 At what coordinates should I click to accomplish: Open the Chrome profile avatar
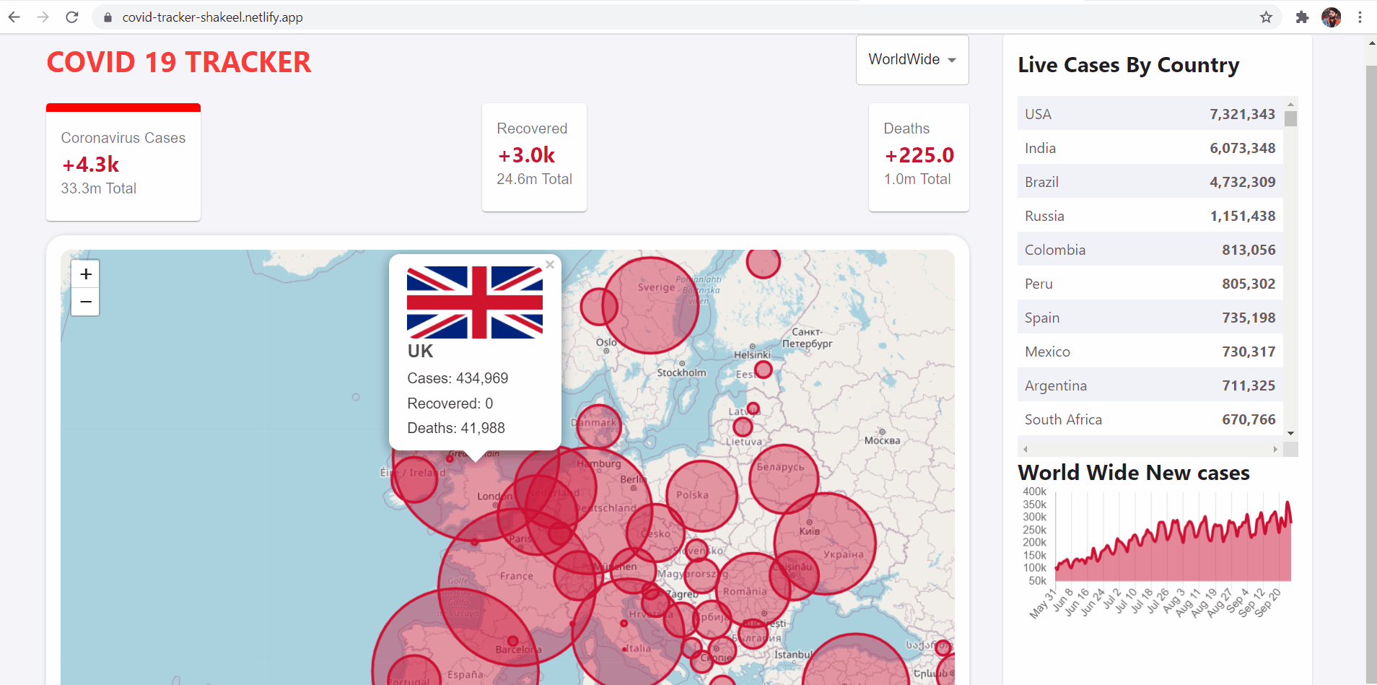pos(1332,17)
